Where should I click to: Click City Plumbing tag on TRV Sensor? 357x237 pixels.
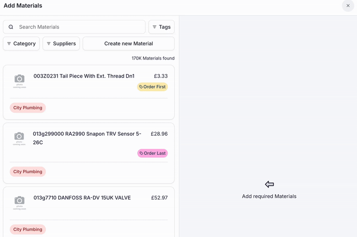coord(28,172)
